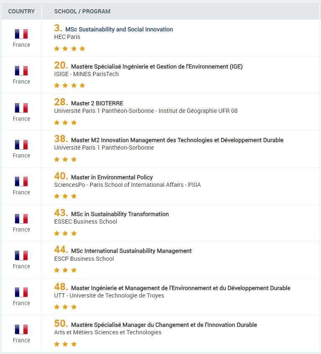Click the flag icon in the rank 38 row
321x354 pixels.
coord(21,145)
